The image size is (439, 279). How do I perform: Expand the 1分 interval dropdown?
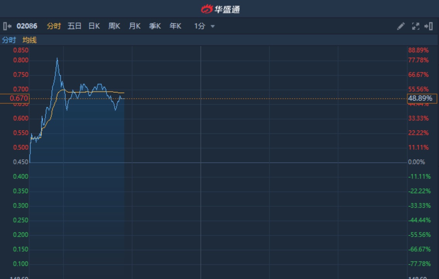click(x=200, y=26)
